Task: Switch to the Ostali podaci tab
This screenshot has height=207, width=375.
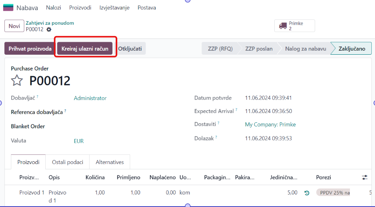Action: [68, 162]
